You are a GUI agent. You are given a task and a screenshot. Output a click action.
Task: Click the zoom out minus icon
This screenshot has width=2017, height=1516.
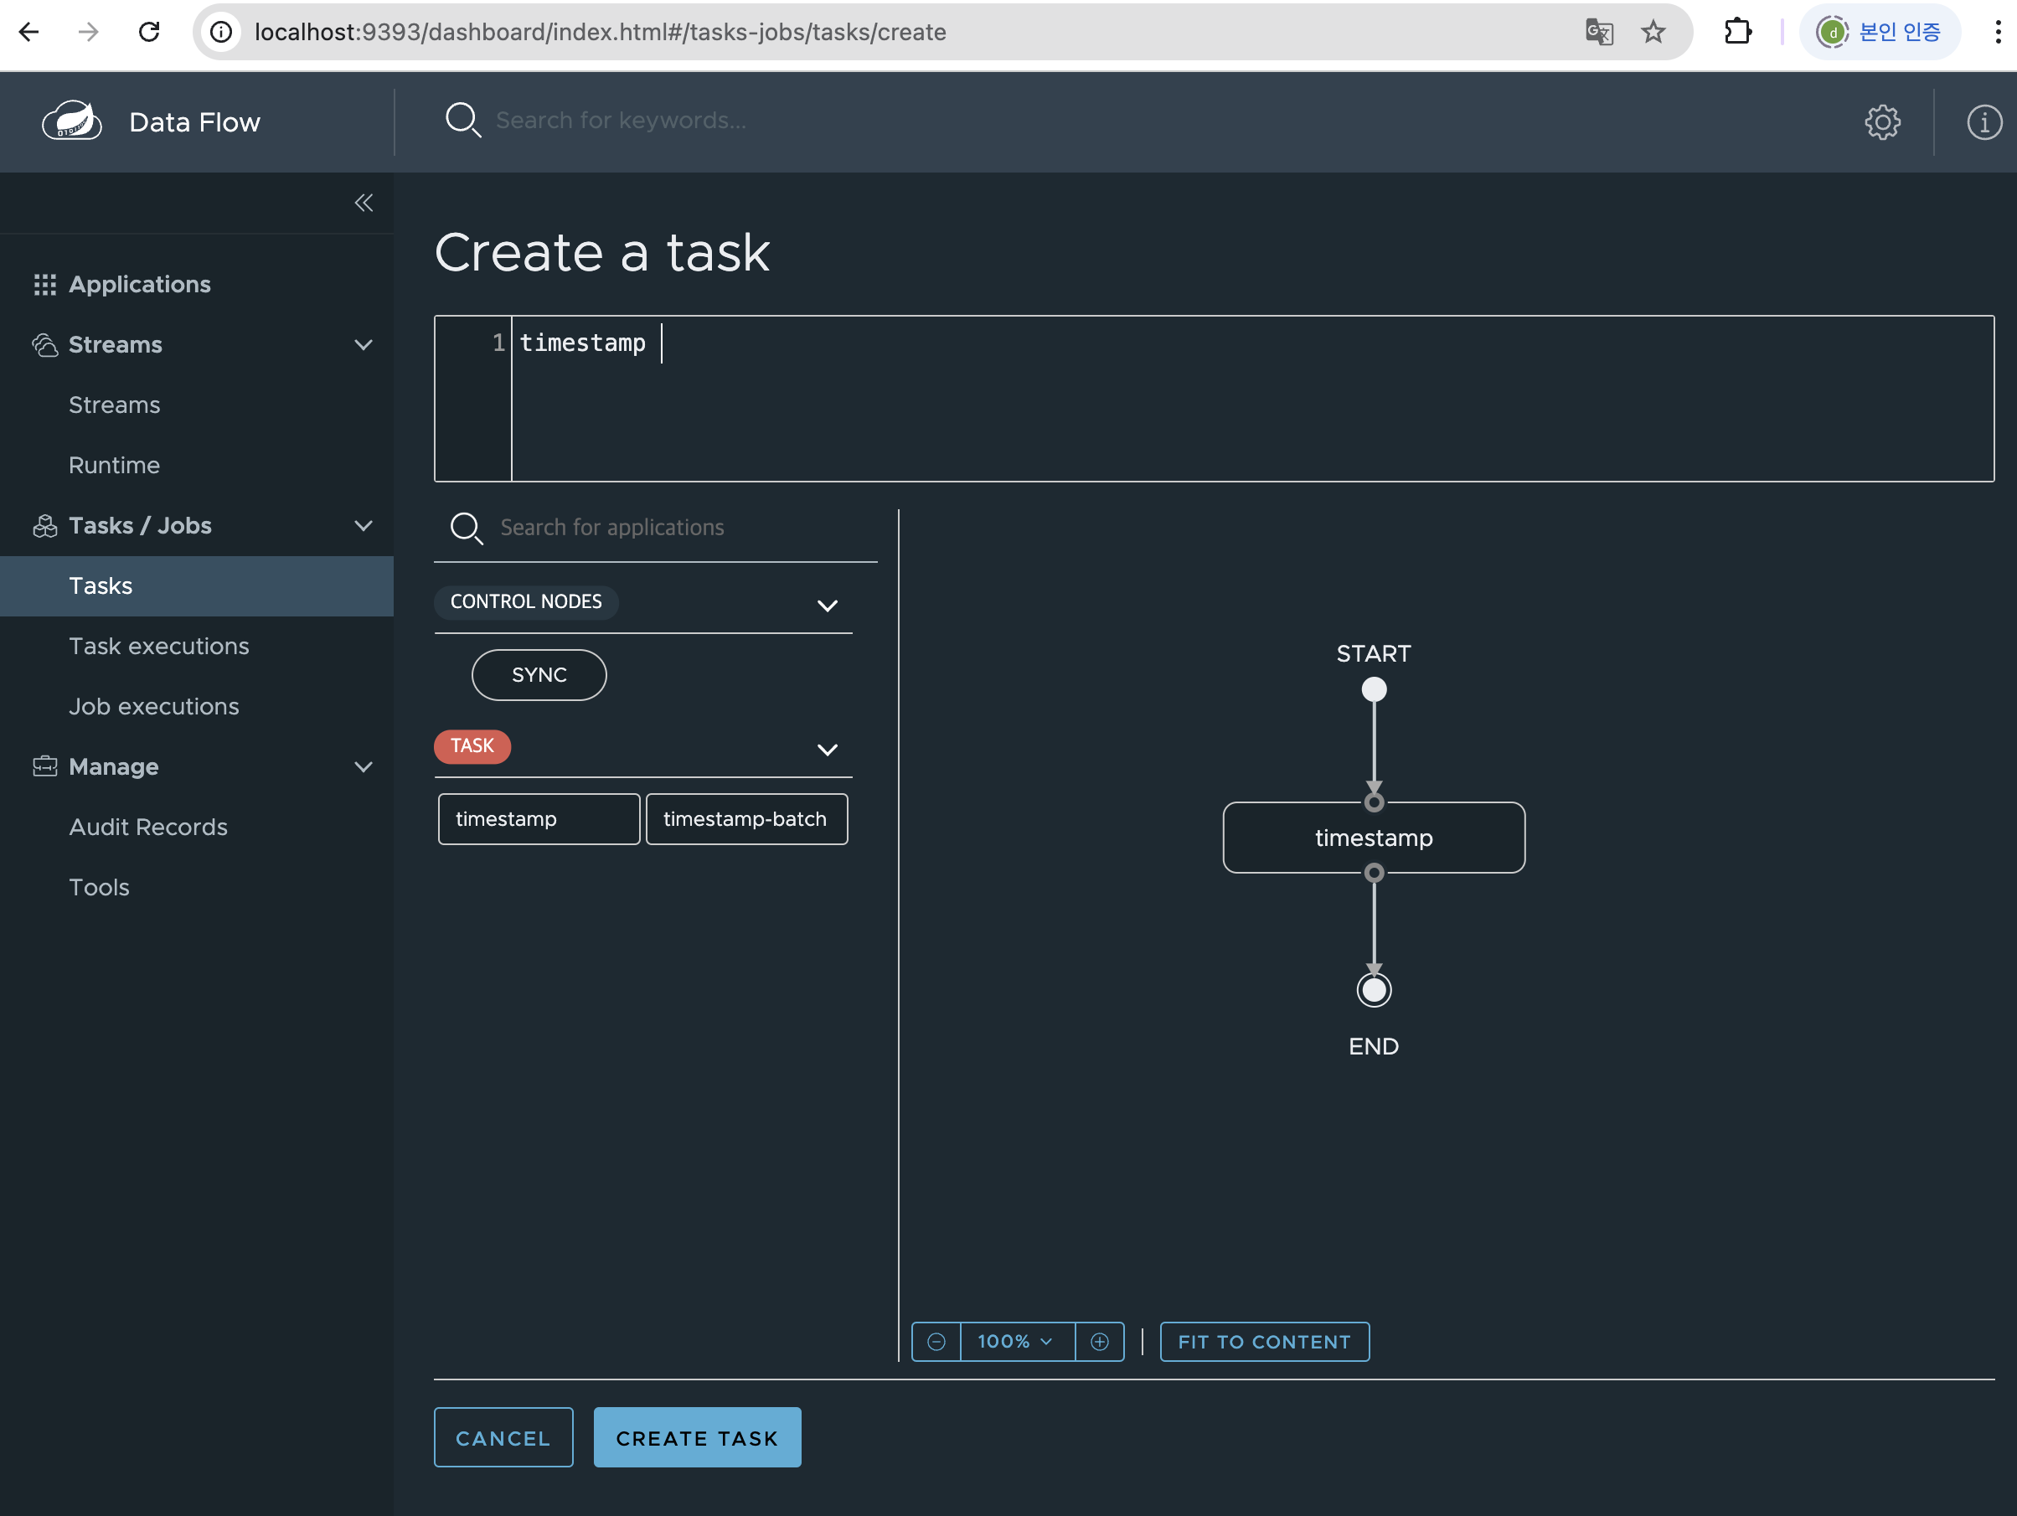pos(936,1341)
